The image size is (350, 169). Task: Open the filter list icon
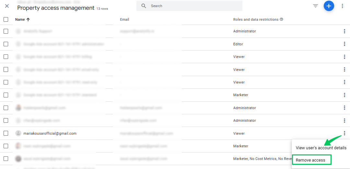[x=315, y=6]
